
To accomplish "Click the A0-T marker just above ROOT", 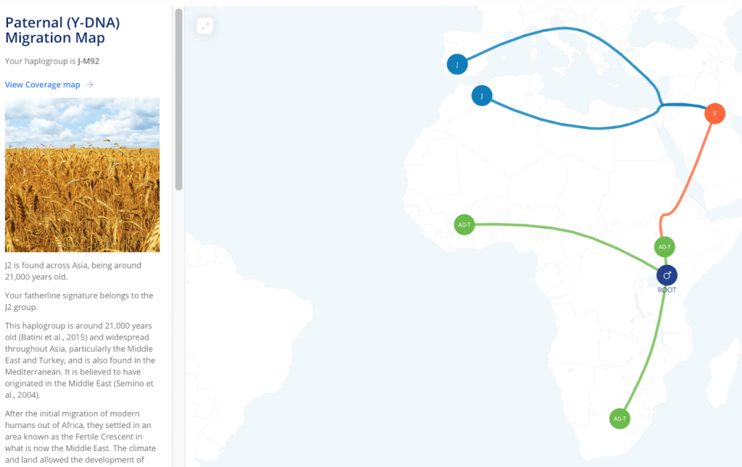I will click(664, 247).
